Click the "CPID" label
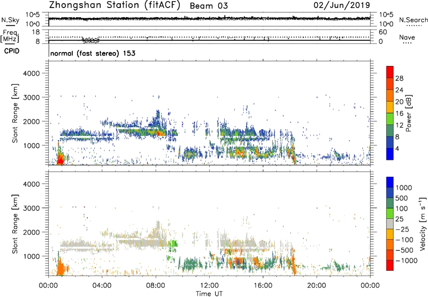Image resolution: width=428 pixels, height=297 pixels. (x=12, y=51)
